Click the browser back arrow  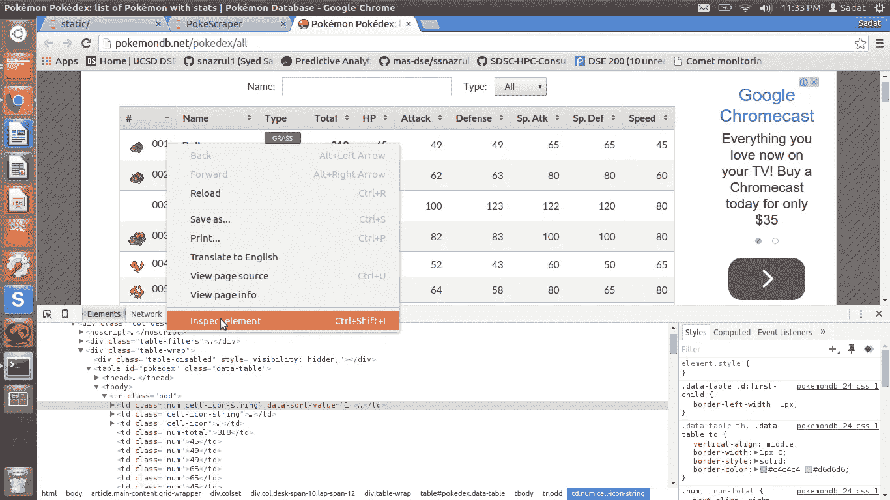(48, 43)
